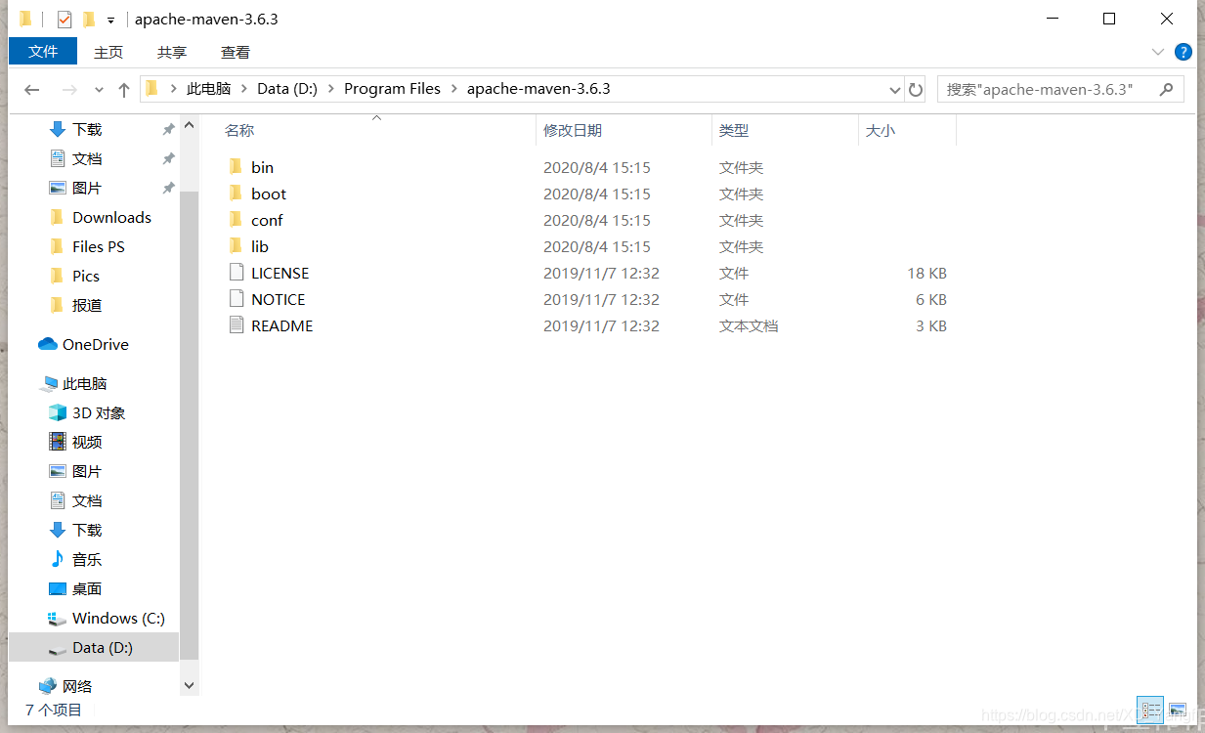Click 此电脑 in address breadcrumb

click(x=208, y=89)
